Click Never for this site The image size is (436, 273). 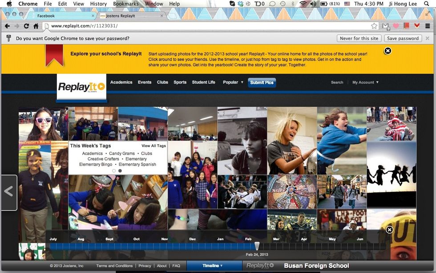(x=359, y=38)
